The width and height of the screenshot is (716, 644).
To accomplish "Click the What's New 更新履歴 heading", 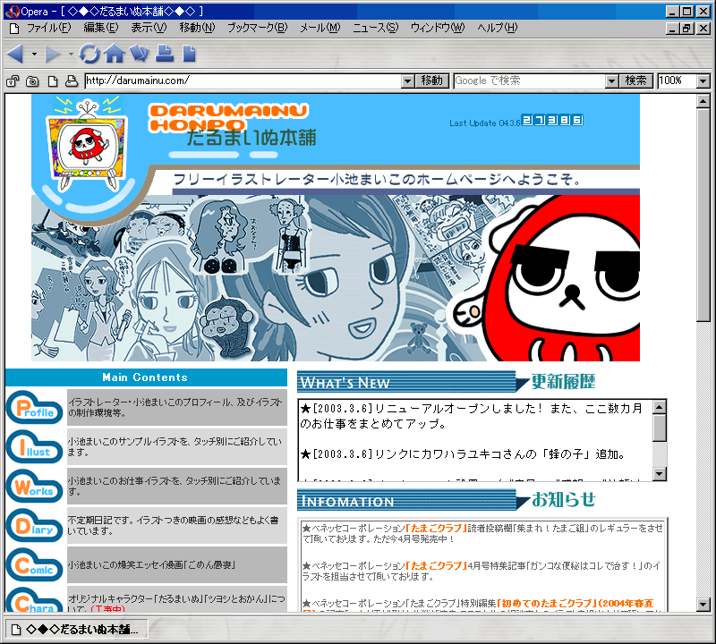I will tap(447, 382).
